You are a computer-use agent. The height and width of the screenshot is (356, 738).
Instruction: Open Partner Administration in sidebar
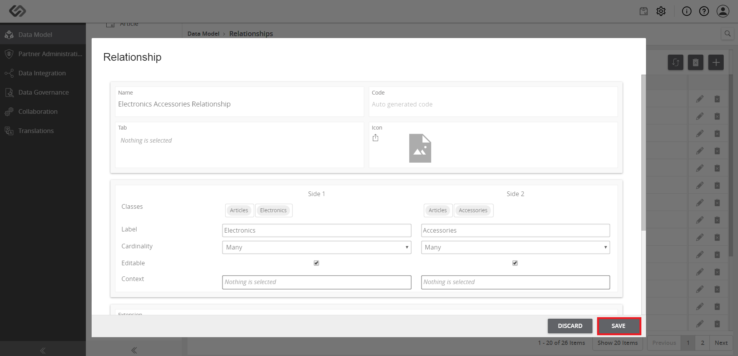coord(43,54)
